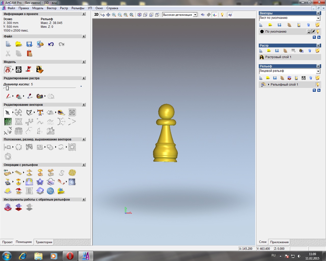Click the Paste clipboard icon
Screen dimensions: 326x261
click(x=30, y=53)
